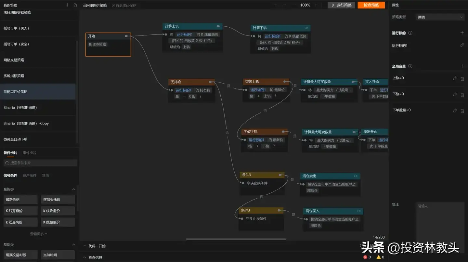This screenshot has height=262, width=468.
Task: Click the output connector dot on 开始 node
Action: click(x=126, y=36)
